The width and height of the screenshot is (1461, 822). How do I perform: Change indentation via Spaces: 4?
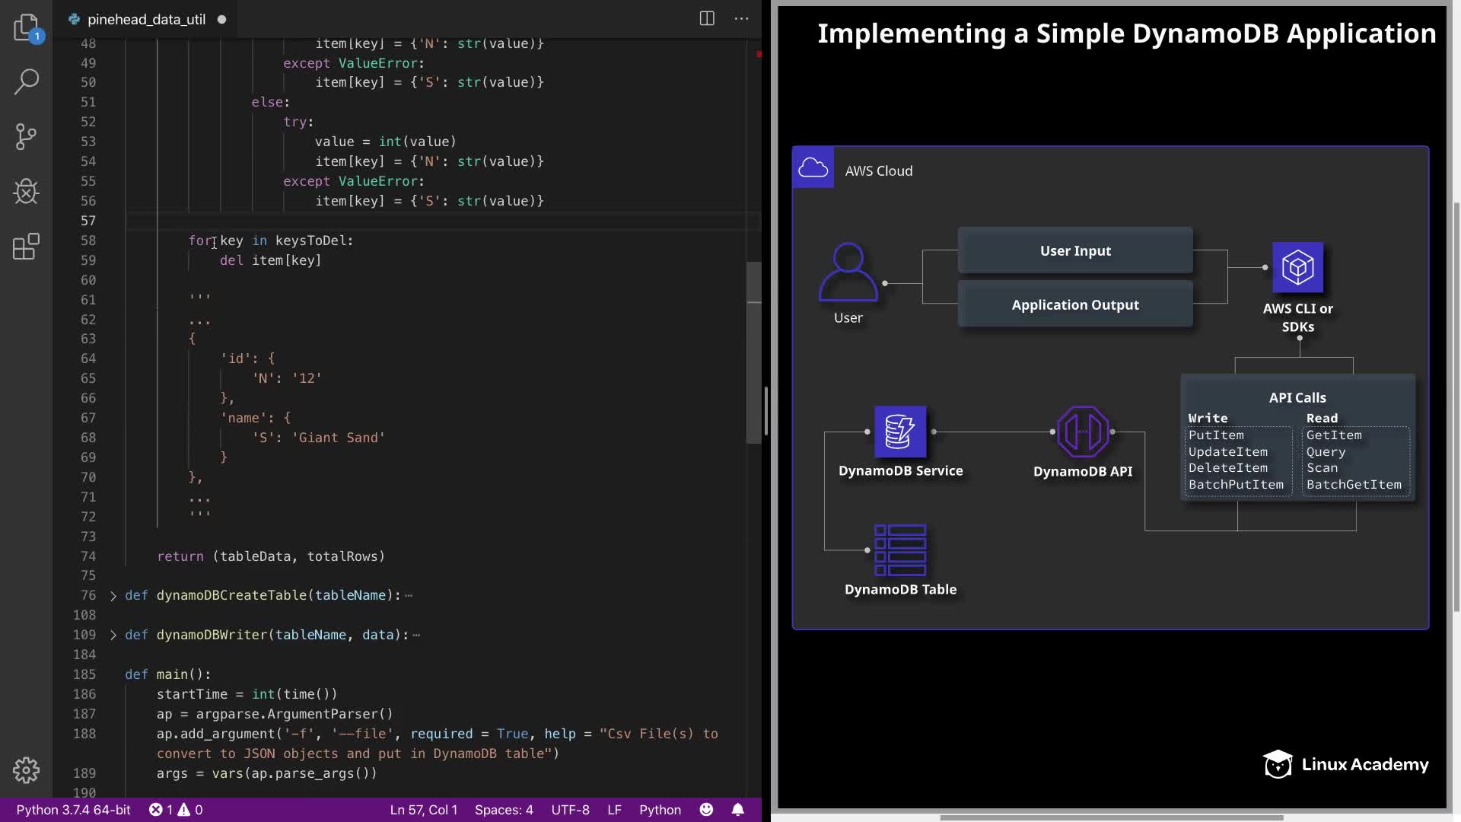pyautogui.click(x=503, y=810)
